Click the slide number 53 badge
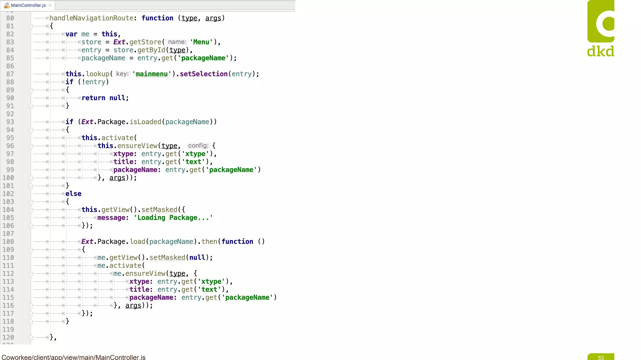 point(601,357)
